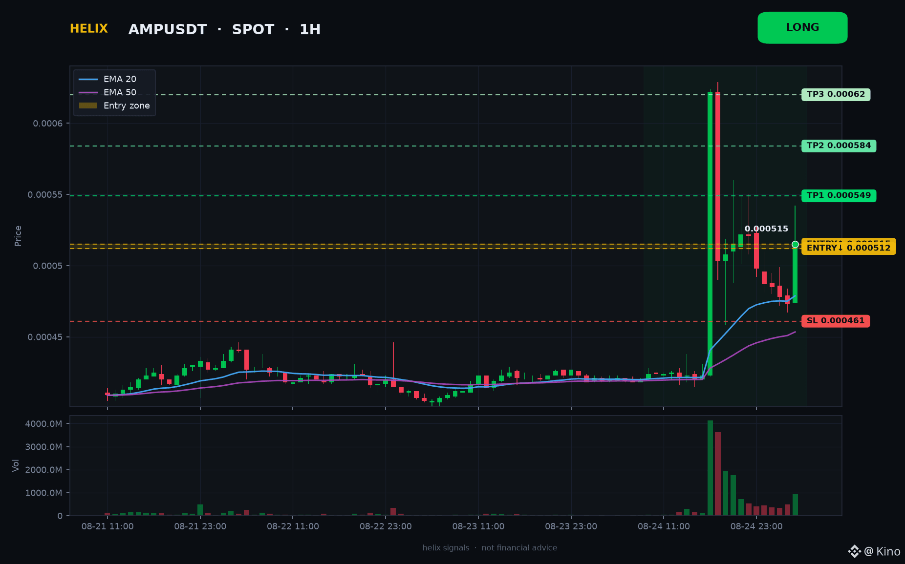Click the red SL 0.000461 stop-loss tag
Viewport: 905px width, 564px height.
(x=836, y=321)
